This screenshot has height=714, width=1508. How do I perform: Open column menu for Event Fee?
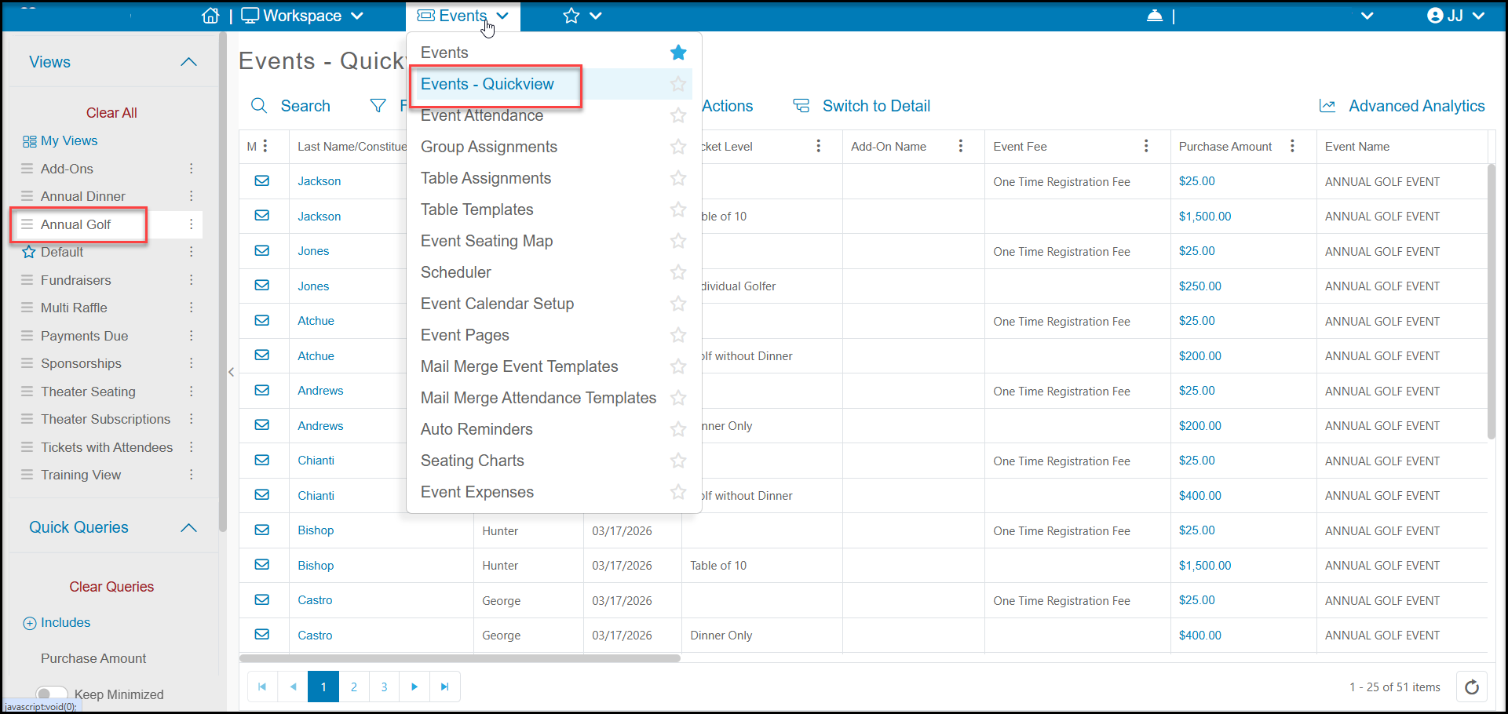[x=1146, y=146]
